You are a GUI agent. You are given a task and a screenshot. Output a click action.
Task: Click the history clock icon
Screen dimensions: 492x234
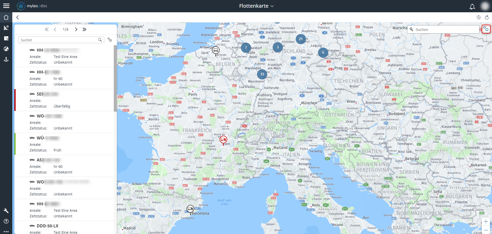click(478, 17)
